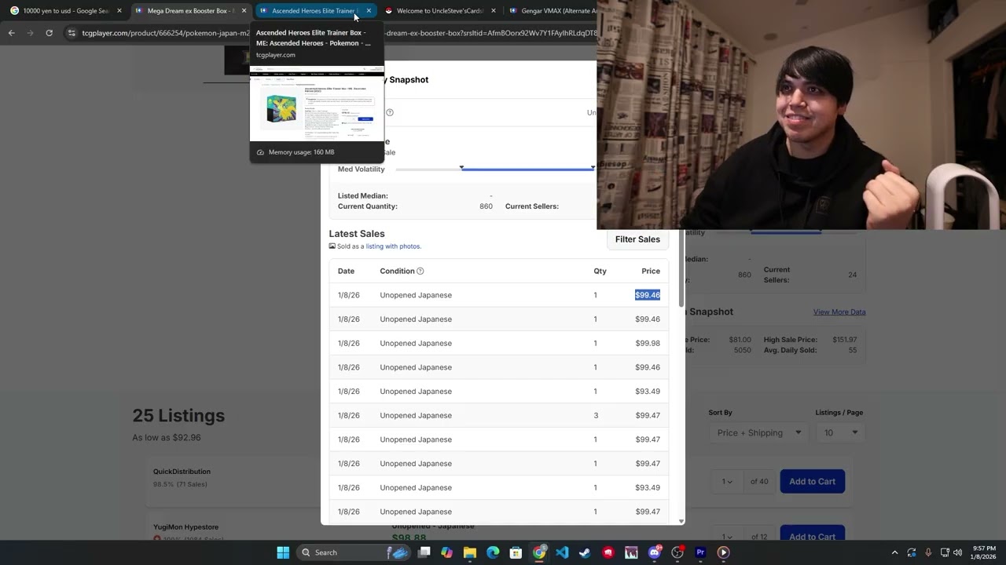1006x565 pixels.
Task: Open Adobe Premiere Pro from the taskbar
Action: pos(700,552)
